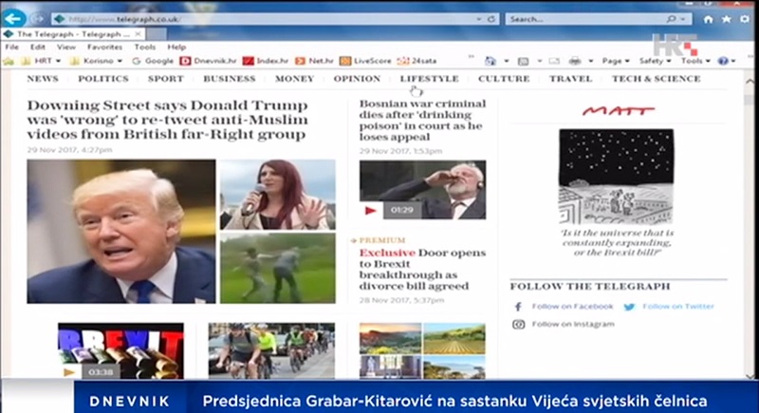Open the Safety dropdown in command bar

coord(655,61)
